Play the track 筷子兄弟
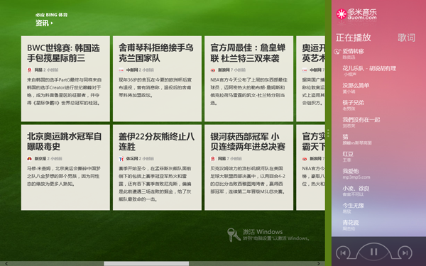Screen dimensions: 426x266 click(353, 103)
